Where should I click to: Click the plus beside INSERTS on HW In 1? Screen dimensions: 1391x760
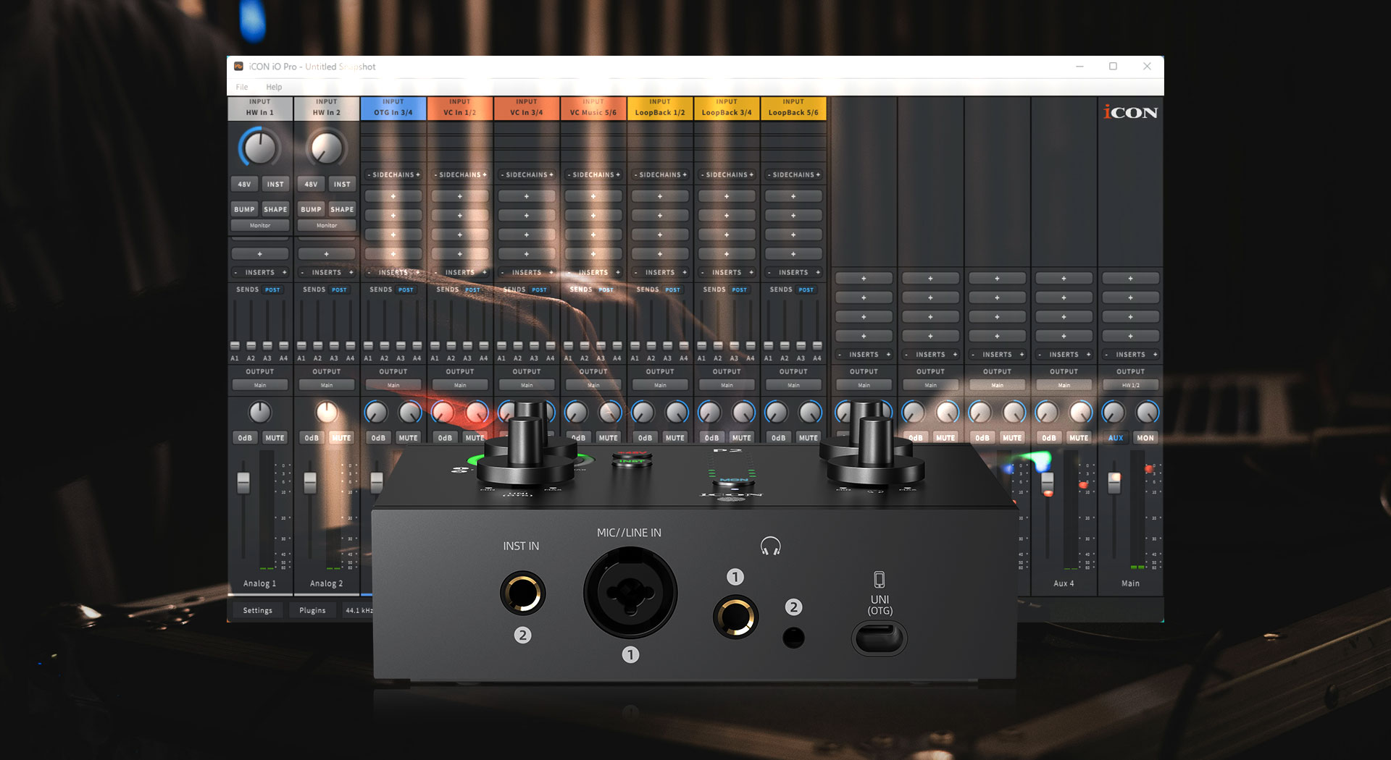[x=284, y=272]
